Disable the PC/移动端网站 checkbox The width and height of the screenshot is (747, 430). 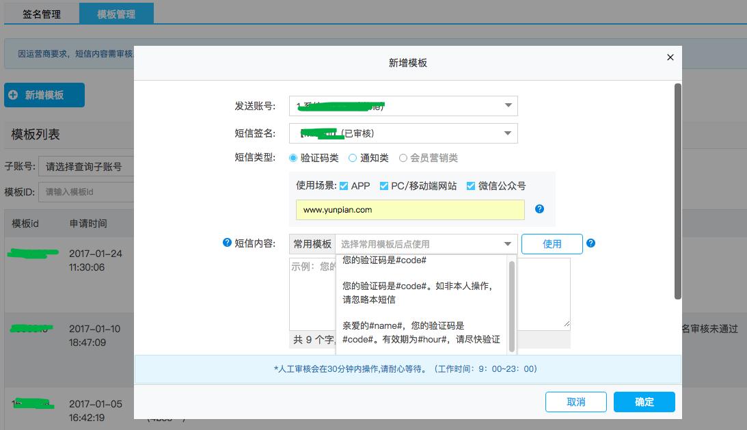point(383,185)
